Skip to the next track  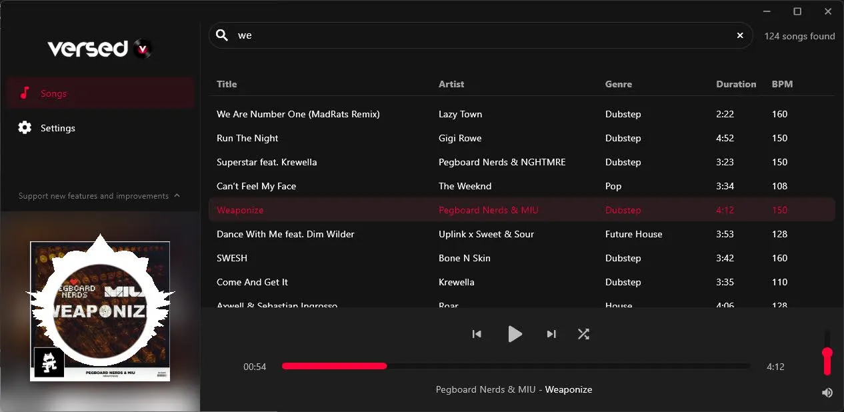click(x=551, y=334)
